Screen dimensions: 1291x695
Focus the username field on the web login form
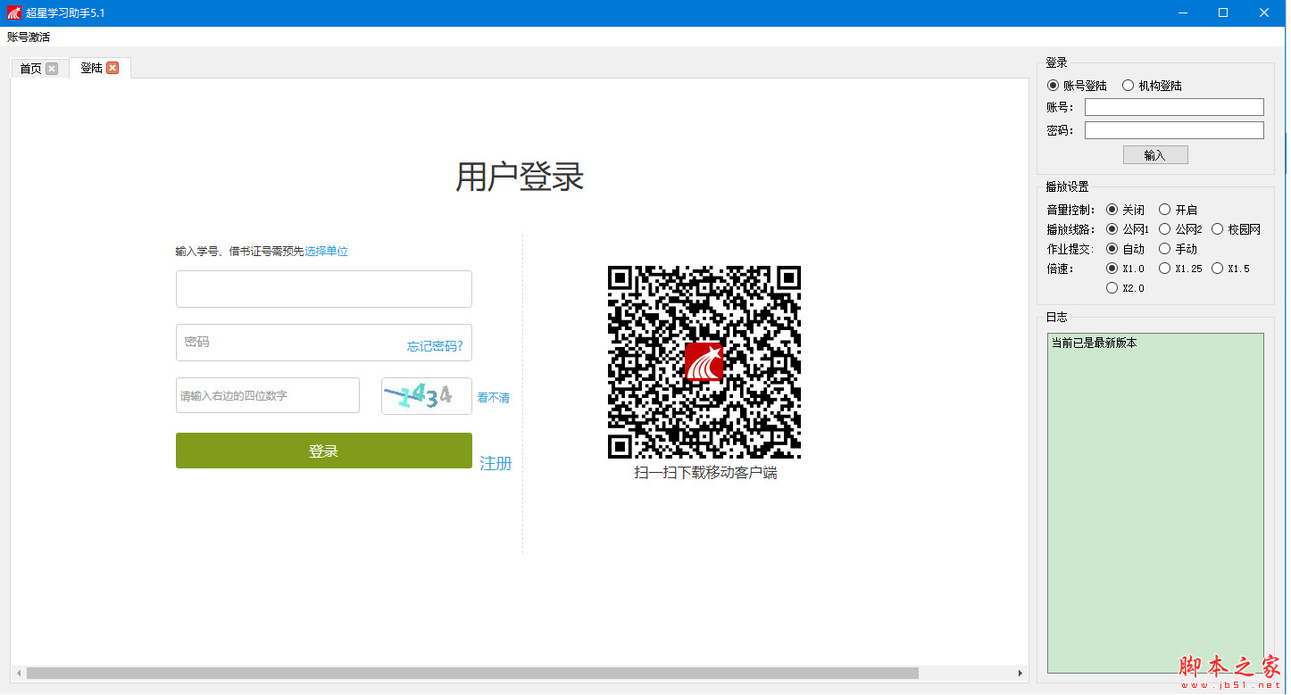pos(324,289)
